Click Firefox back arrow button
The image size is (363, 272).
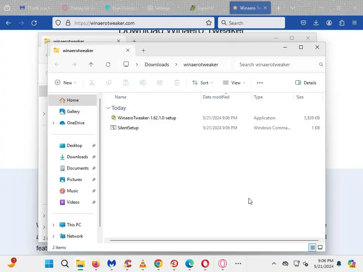point(9,23)
